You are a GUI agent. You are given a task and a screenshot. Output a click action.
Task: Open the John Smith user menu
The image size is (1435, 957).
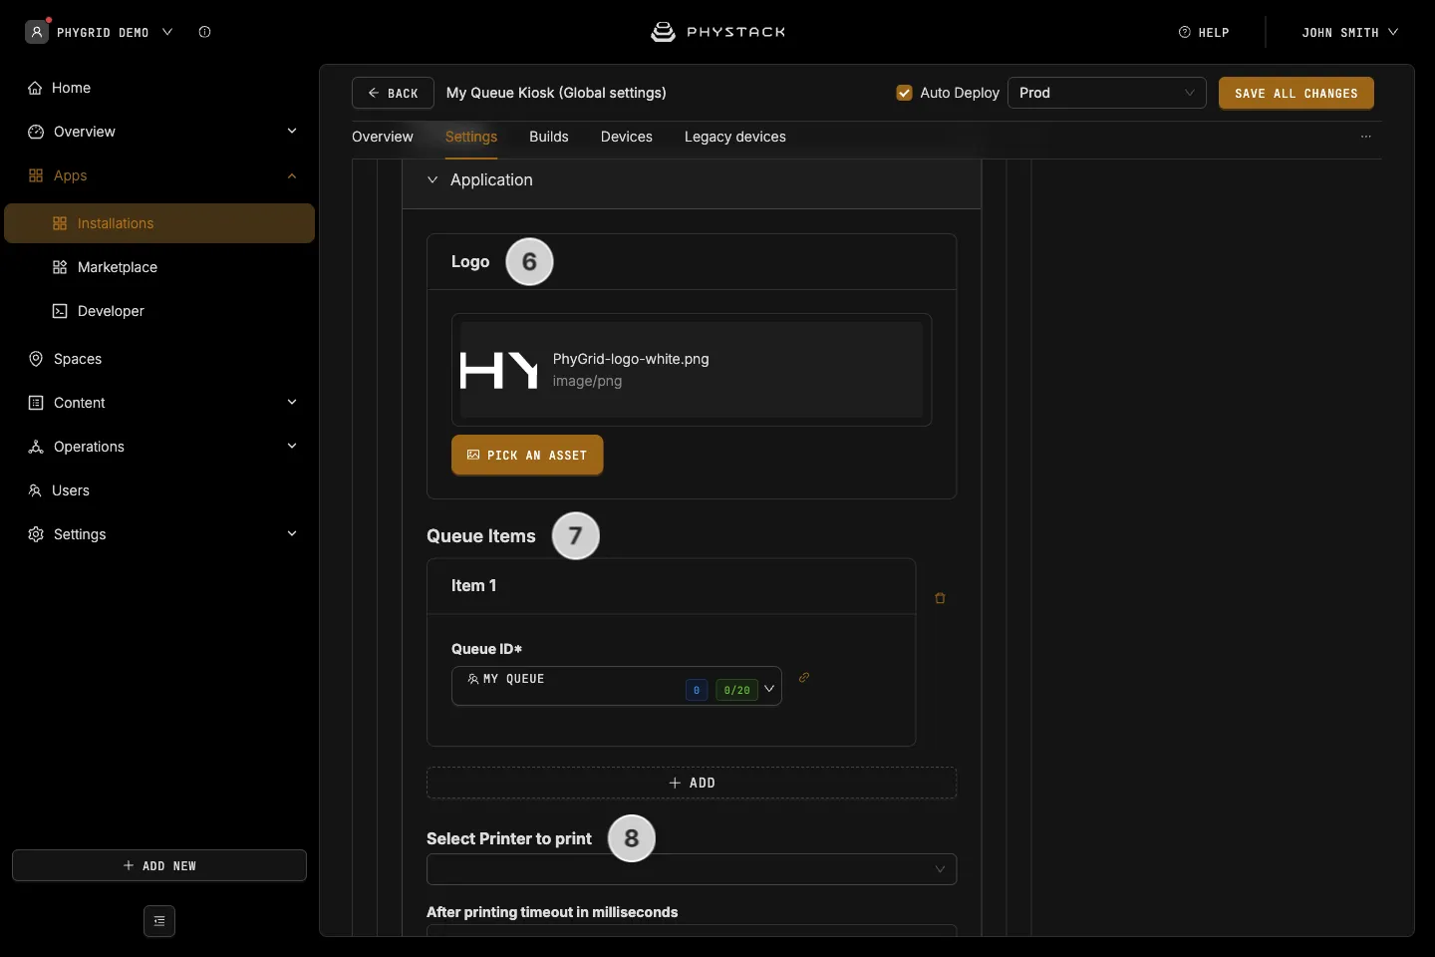tap(1349, 33)
